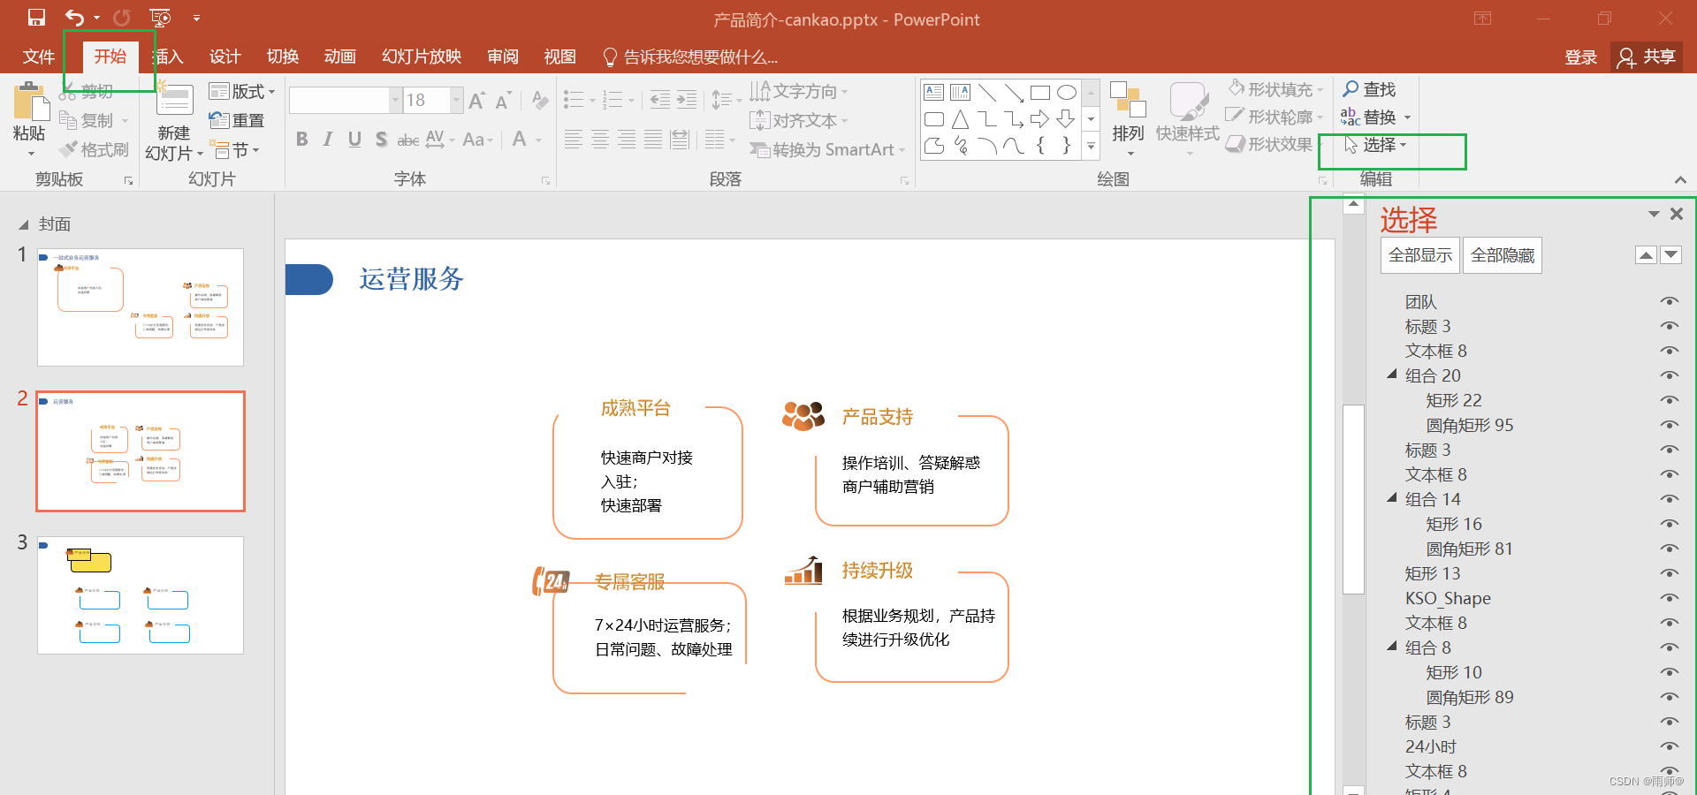Open font size dropdown
Viewport: 1697px width, 795px height.
click(457, 100)
